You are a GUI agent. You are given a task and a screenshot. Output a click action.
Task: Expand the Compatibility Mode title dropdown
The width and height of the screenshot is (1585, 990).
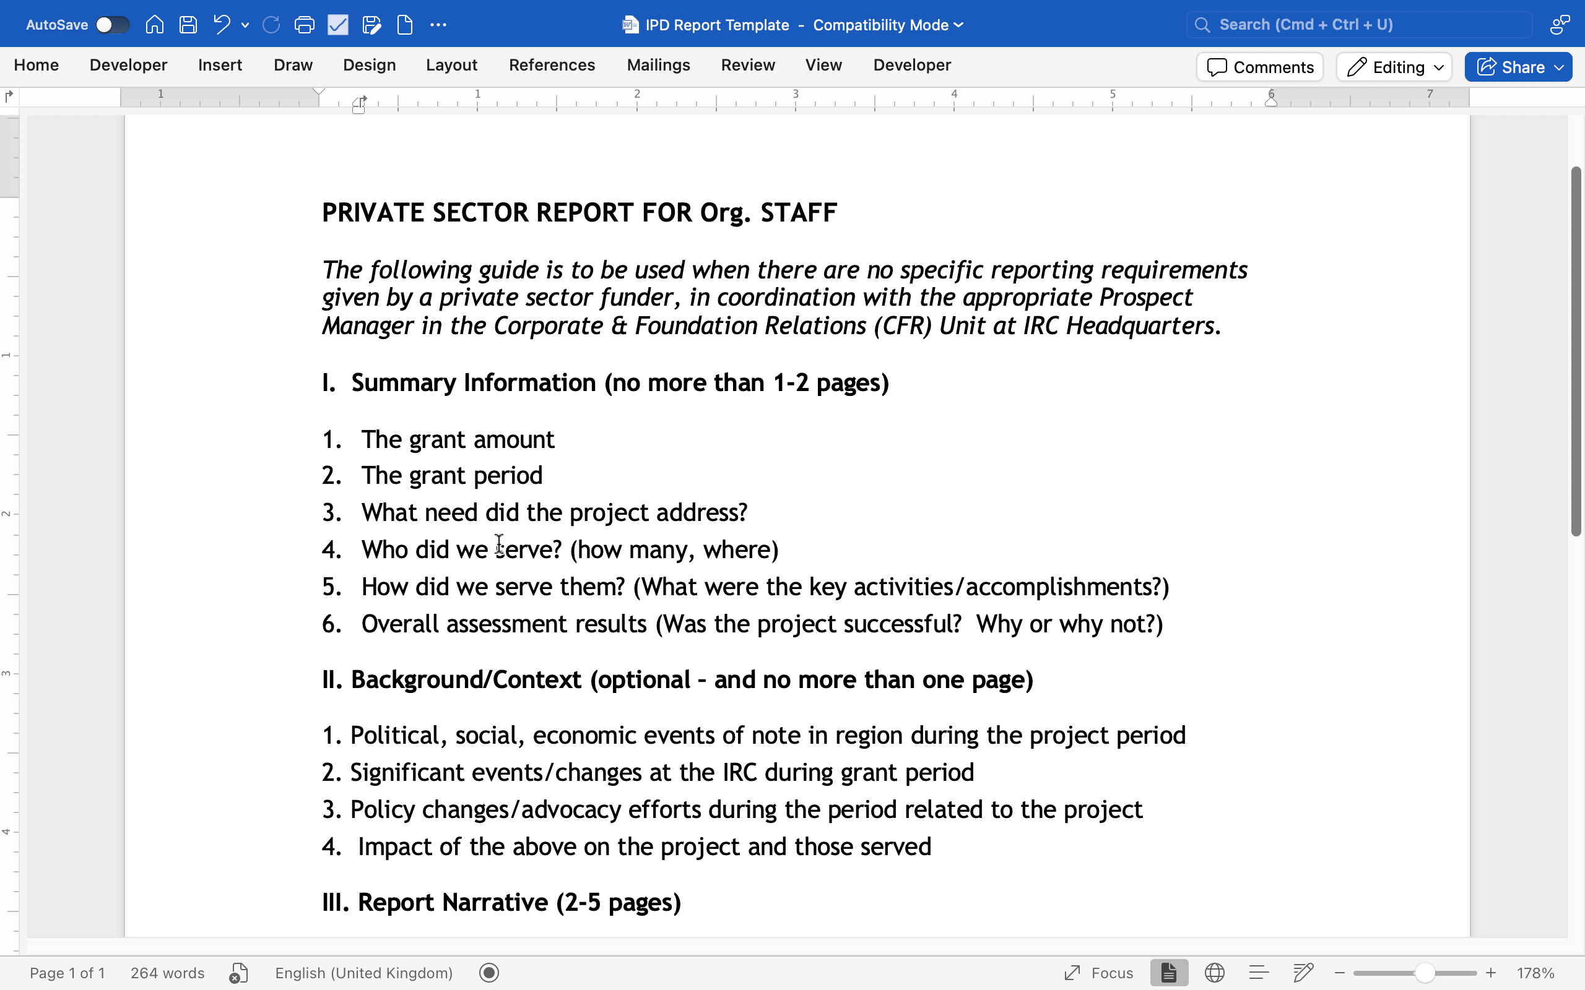click(958, 25)
